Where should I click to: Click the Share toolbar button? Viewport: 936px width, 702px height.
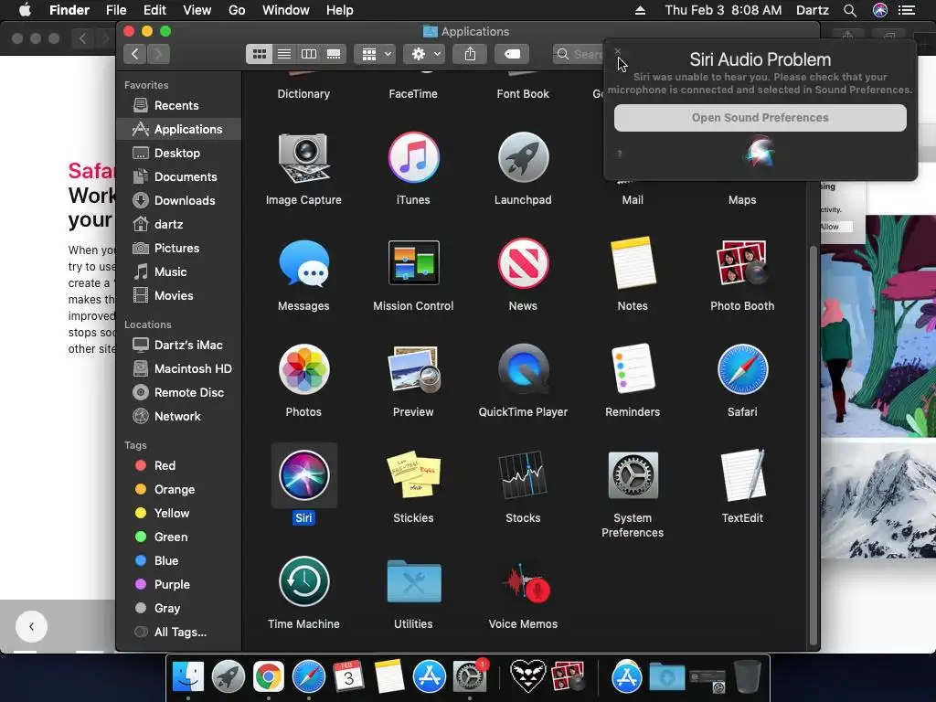(471, 54)
